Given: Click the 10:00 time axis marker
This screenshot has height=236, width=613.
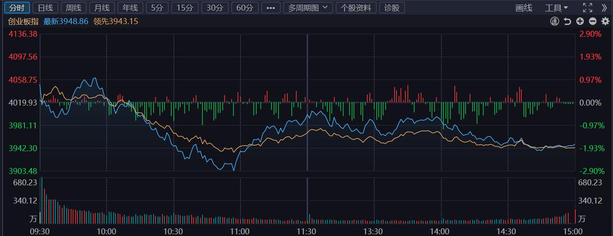Looking at the screenshot, I should 106,231.
